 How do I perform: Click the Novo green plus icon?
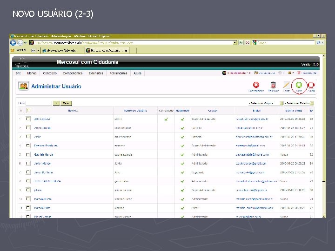tap(299, 85)
